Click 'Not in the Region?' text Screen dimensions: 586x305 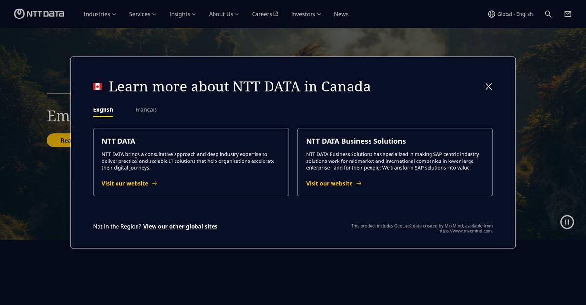click(117, 226)
